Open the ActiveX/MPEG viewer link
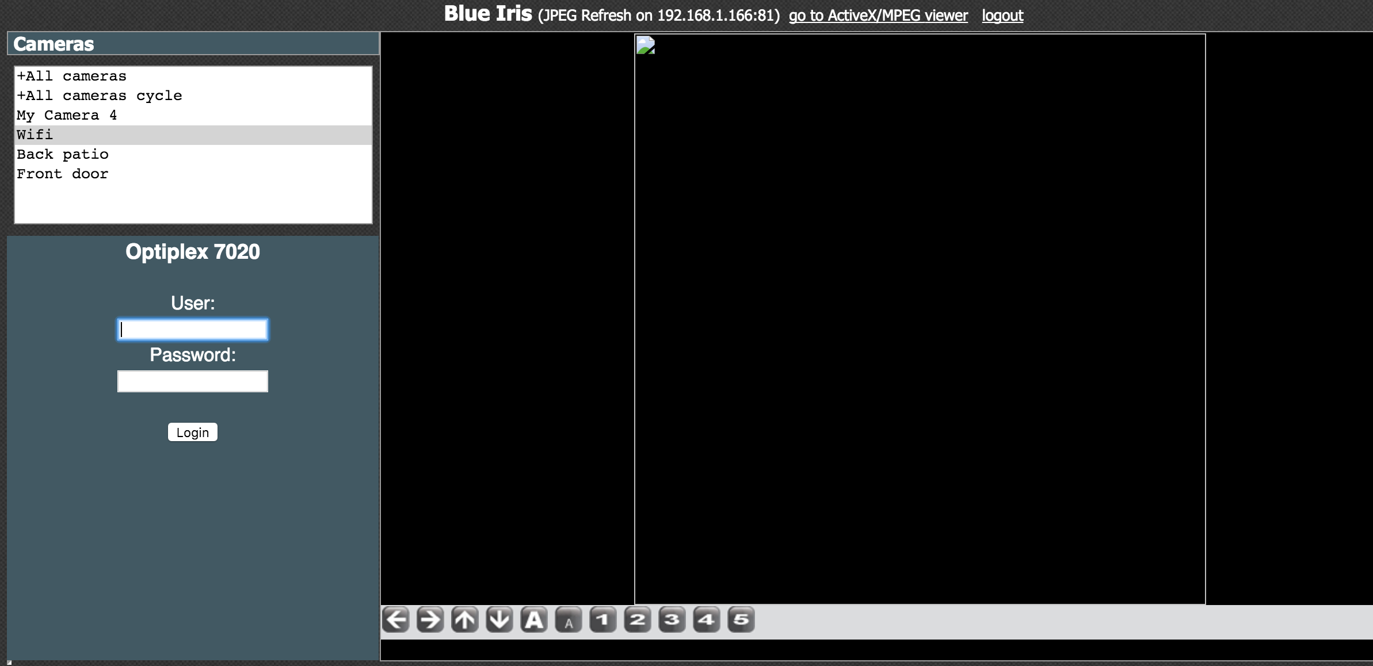1373x666 pixels. [878, 16]
